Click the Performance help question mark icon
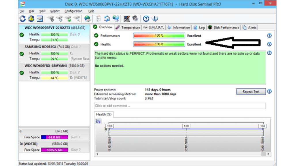Screen dimensions: 295x166 (269, 35)
